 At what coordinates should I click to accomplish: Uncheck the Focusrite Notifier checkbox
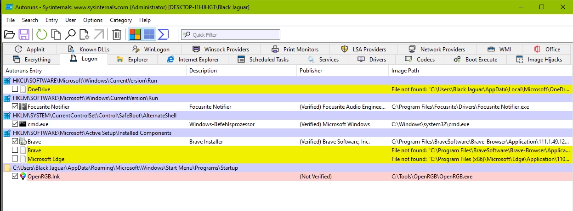pyautogui.click(x=15, y=107)
